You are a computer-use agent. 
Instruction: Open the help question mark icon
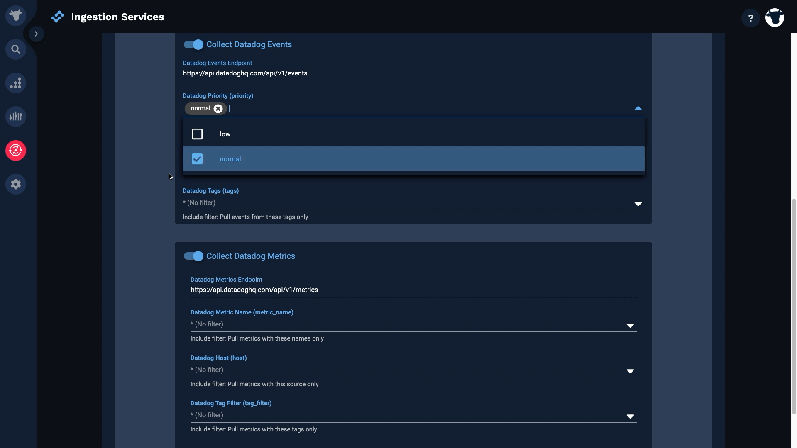(x=751, y=18)
